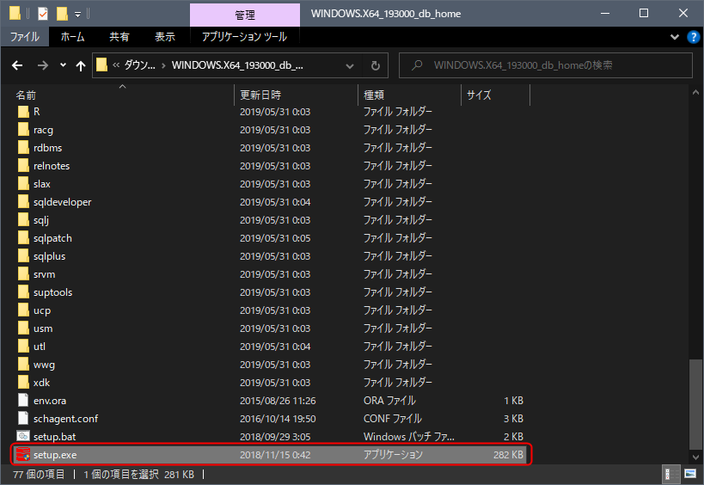
Task: Click the setup.bat batch file icon
Action: (23, 436)
